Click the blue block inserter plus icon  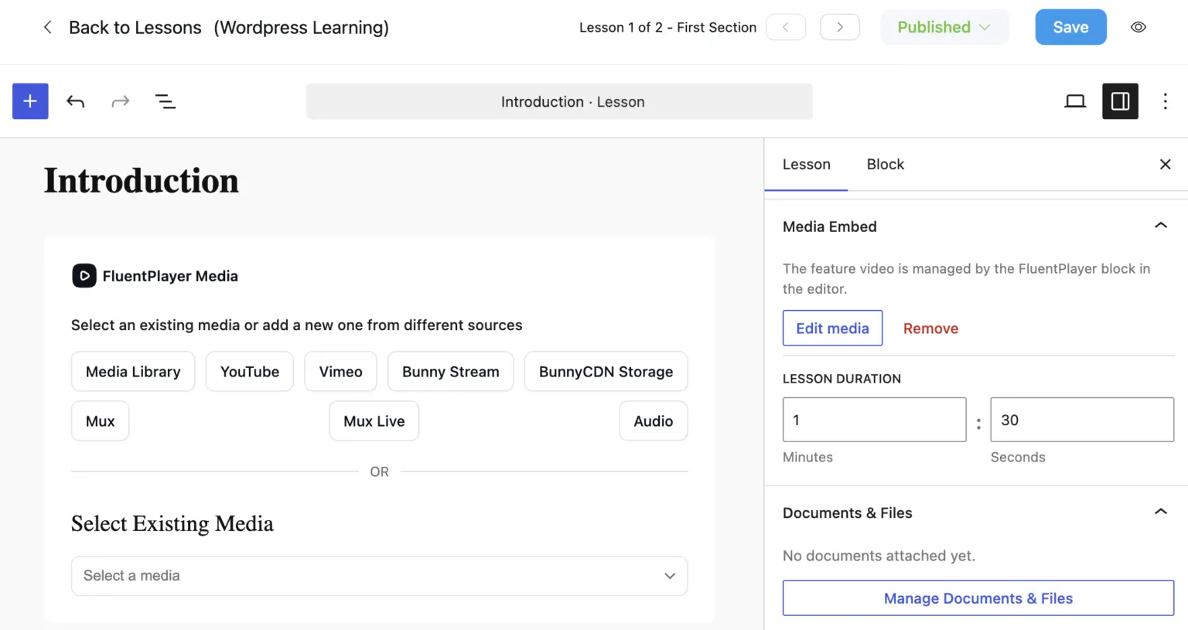[x=30, y=101]
